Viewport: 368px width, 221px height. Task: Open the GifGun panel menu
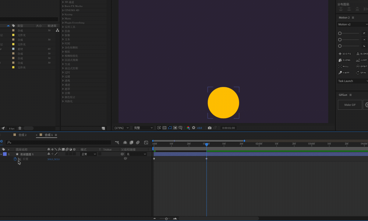coord(350,95)
